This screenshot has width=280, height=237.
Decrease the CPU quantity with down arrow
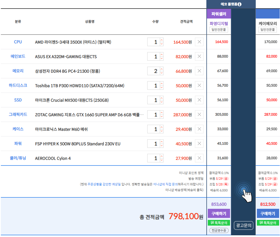coord(162,44)
